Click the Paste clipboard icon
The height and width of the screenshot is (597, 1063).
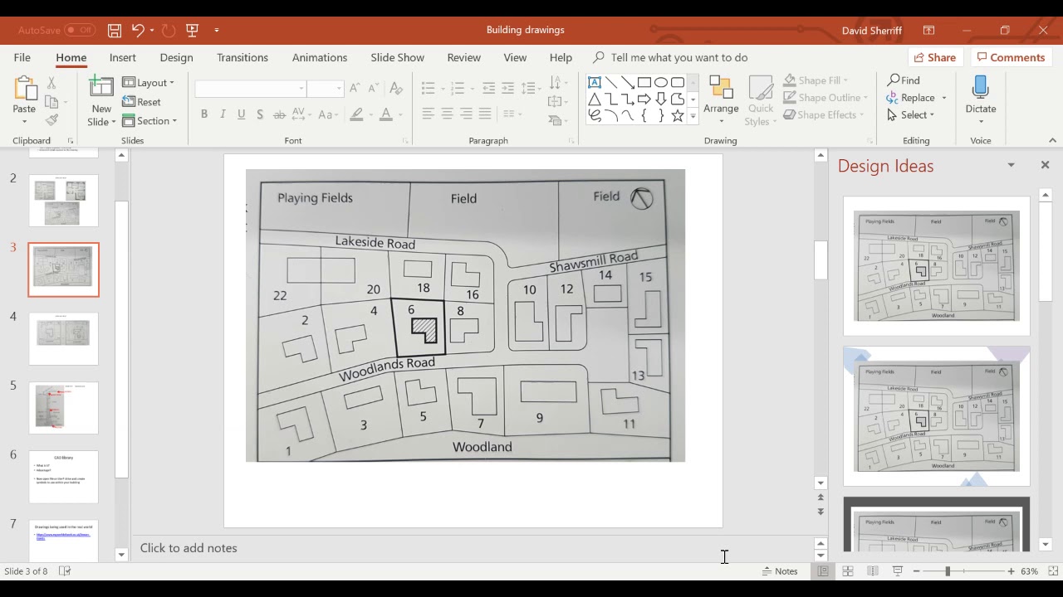point(24,90)
